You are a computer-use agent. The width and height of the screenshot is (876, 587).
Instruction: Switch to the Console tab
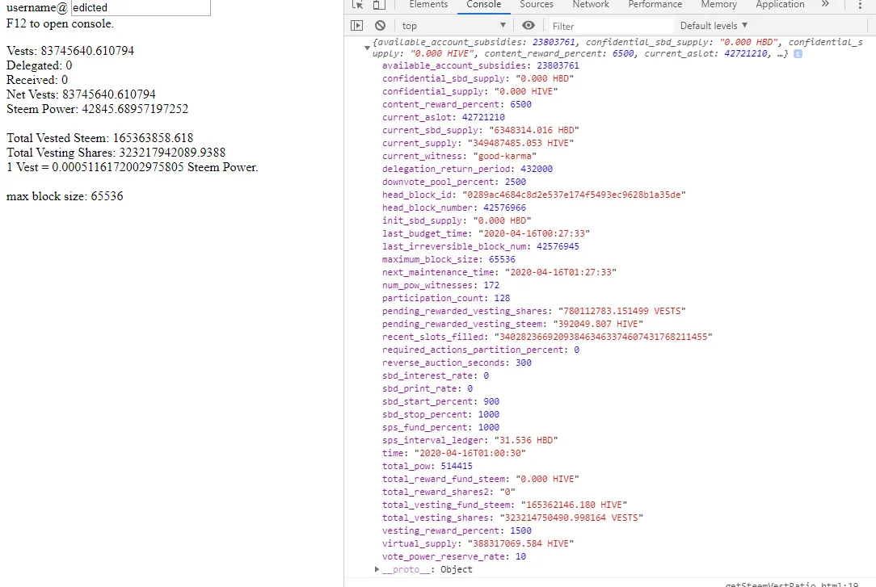pyautogui.click(x=484, y=5)
